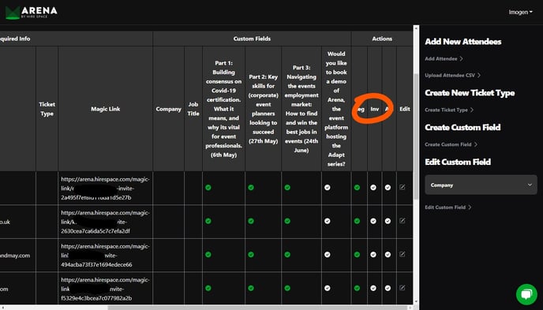Click the table scrollbar down arrow

[416, 302]
